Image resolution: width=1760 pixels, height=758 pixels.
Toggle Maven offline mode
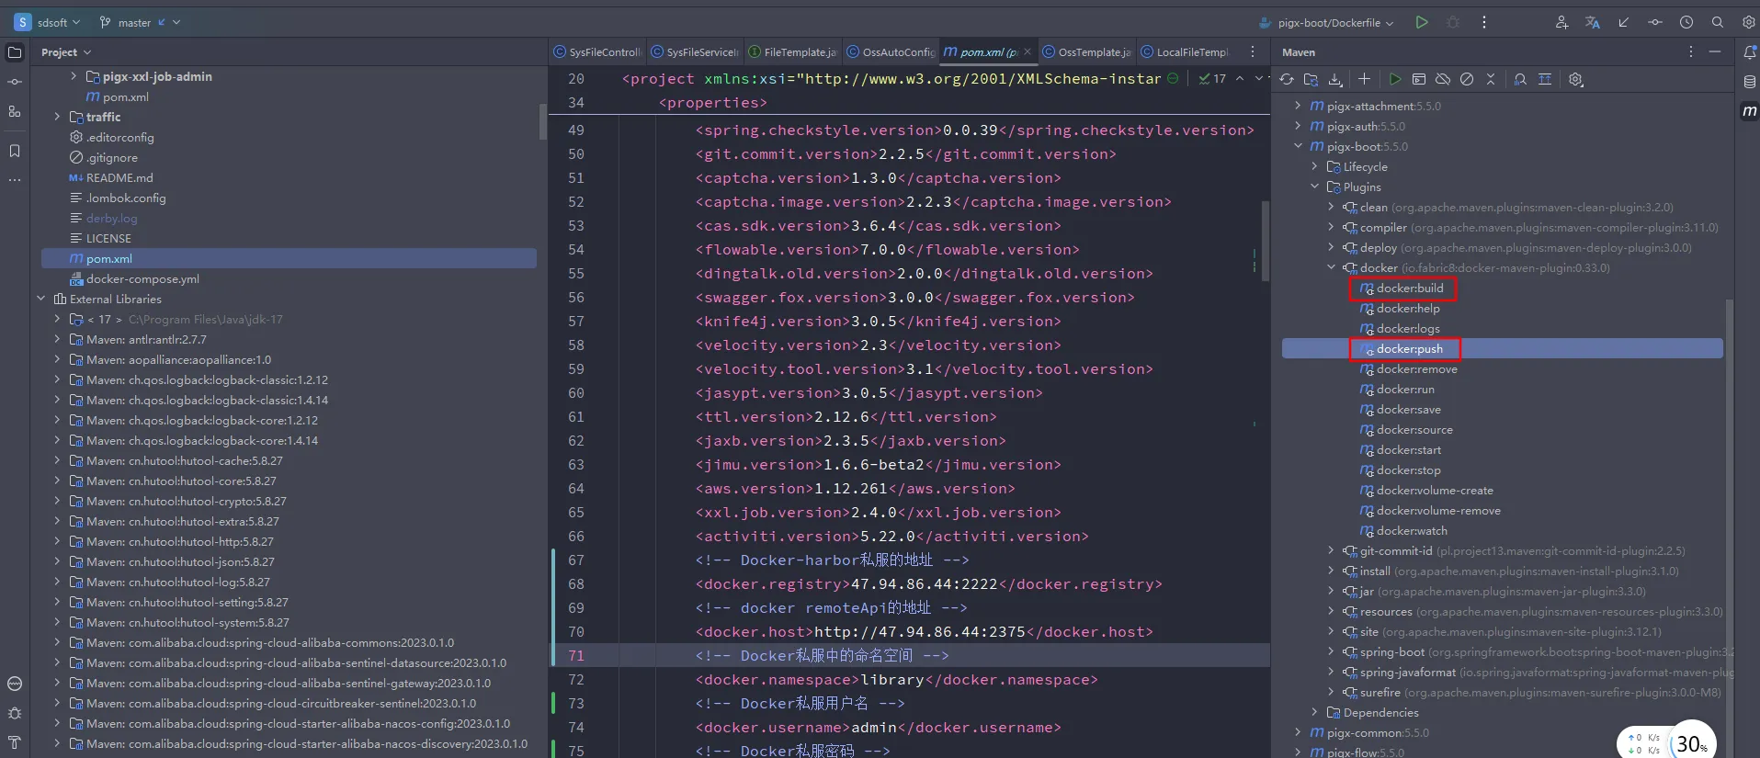[1443, 80]
